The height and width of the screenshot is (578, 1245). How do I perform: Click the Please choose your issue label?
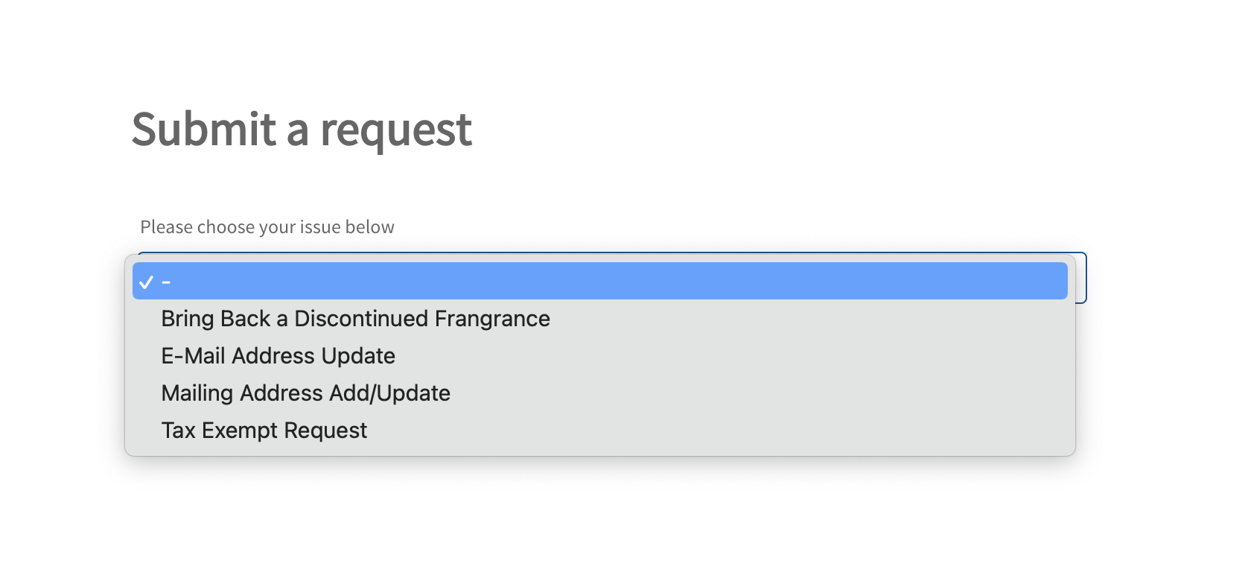tap(267, 227)
